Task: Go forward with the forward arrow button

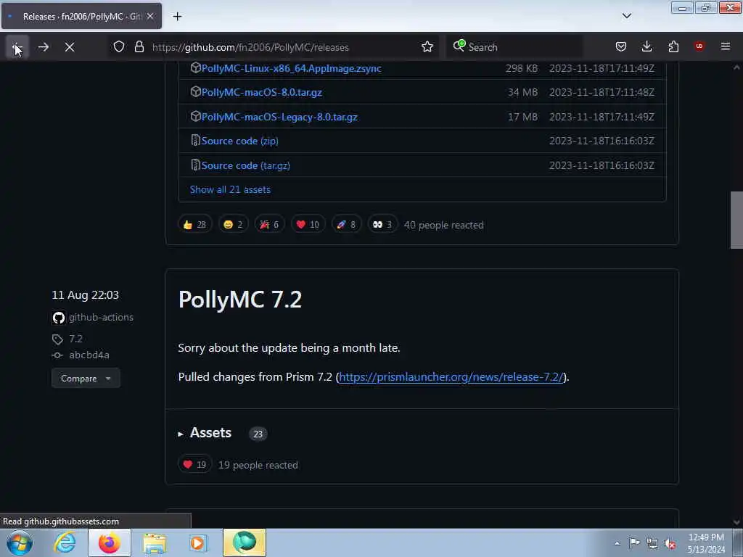Action: tap(44, 47)
